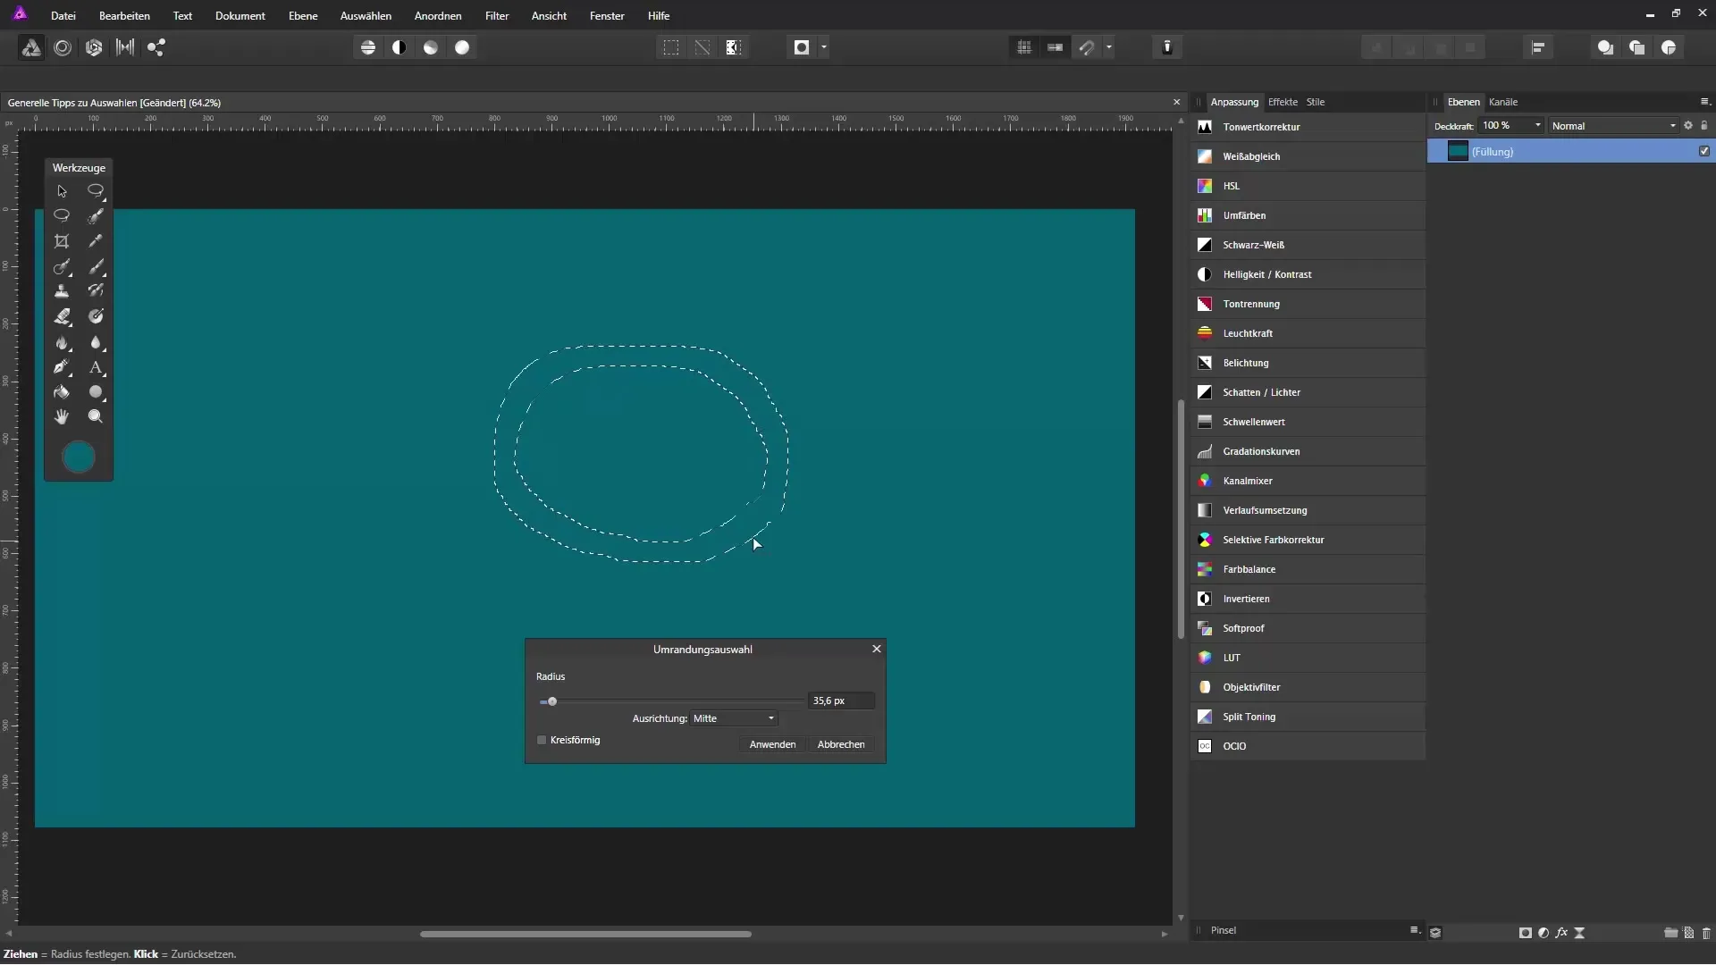Select the Blur droplet tool
Image resolution: width=1716 pixels, height=965 pixels.
click(96, 342)
